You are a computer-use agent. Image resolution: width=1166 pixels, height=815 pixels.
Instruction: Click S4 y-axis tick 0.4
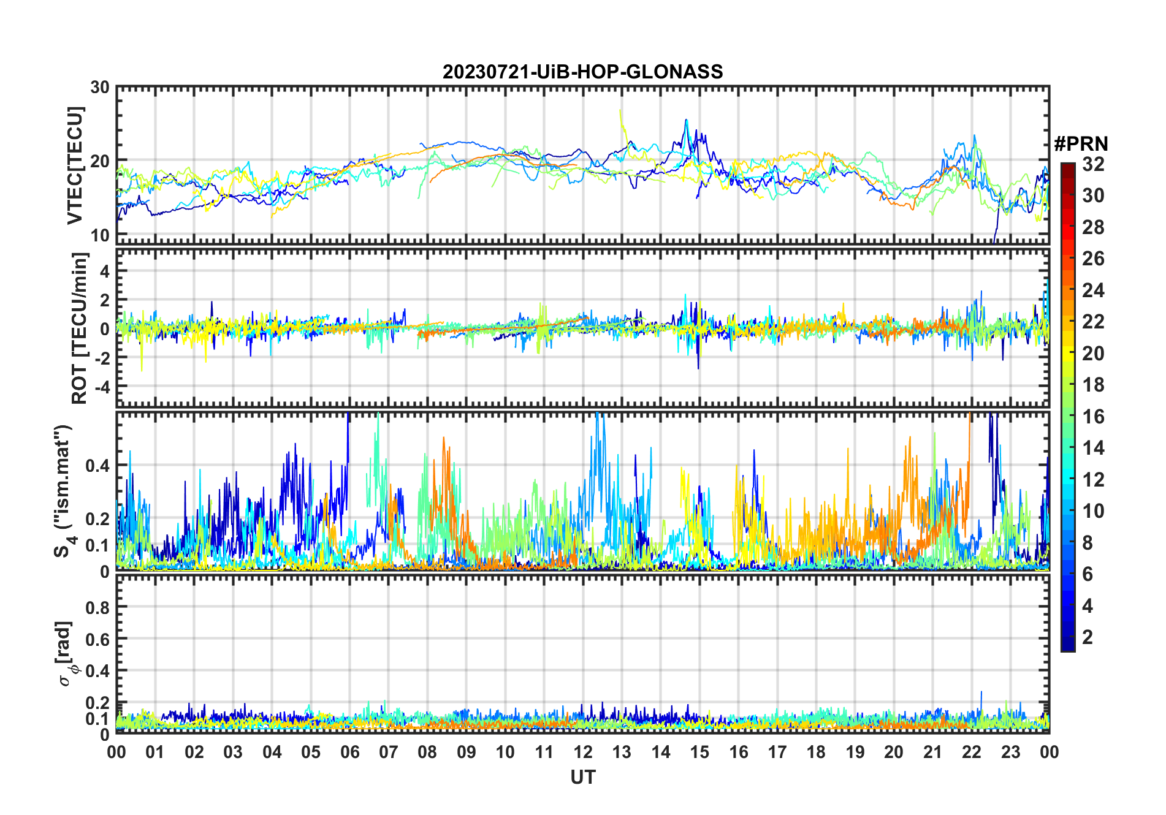point(97,465)
